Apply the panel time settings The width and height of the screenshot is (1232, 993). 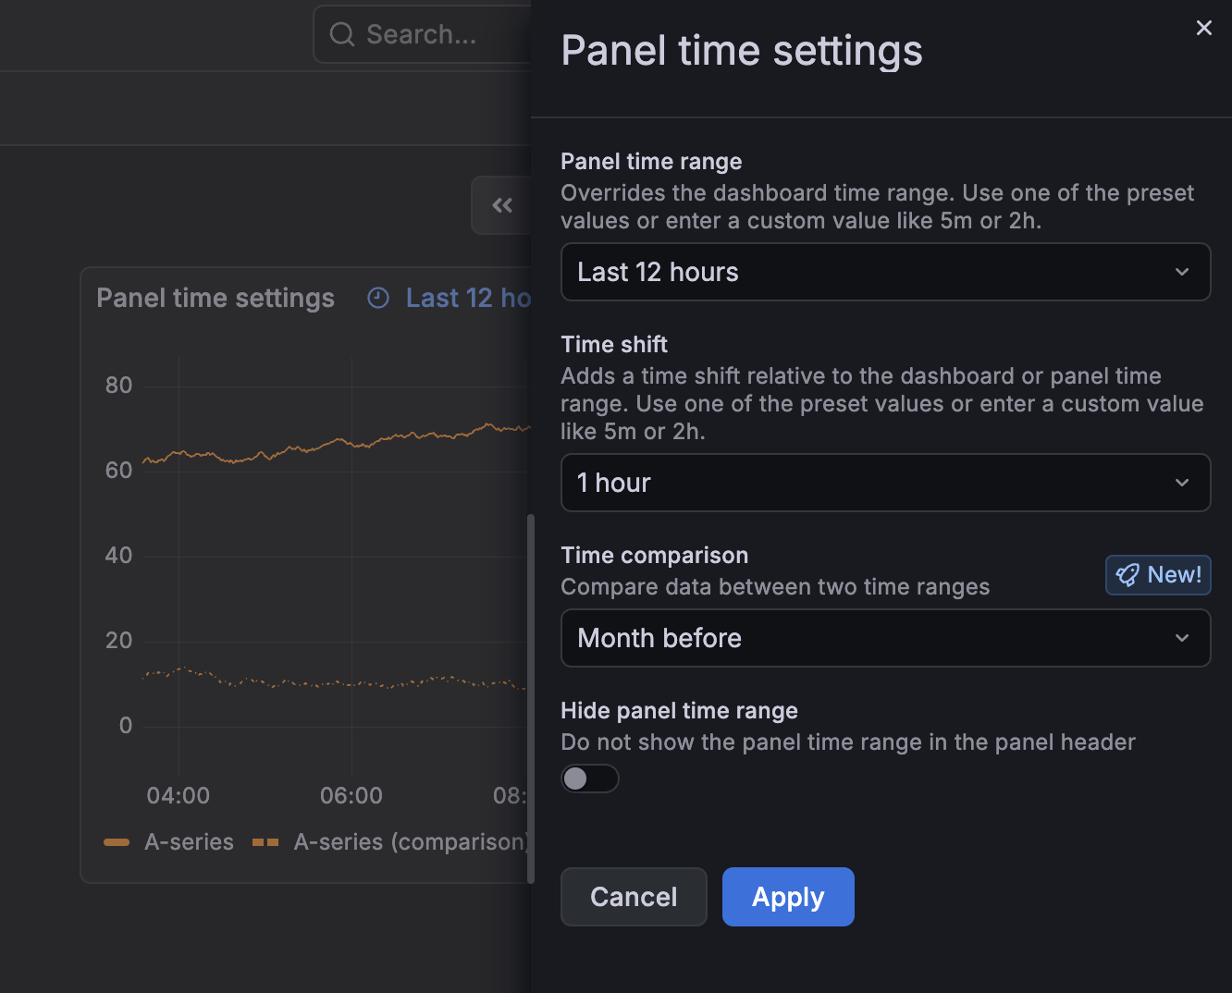(x=787, y=896)
